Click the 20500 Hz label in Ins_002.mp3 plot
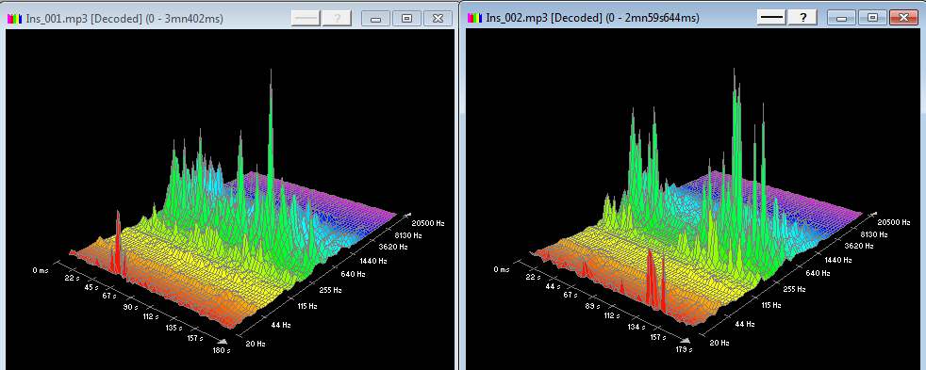The image size is (926, 370). tap(894, 222)
